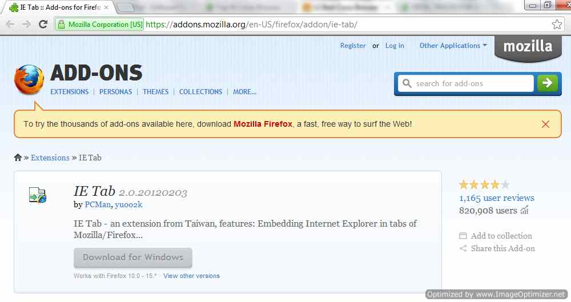Open the 1,165 user reviews link
The width and height of the screenshot is (571, 302).
pyautogui.click(x=497, y=198)
